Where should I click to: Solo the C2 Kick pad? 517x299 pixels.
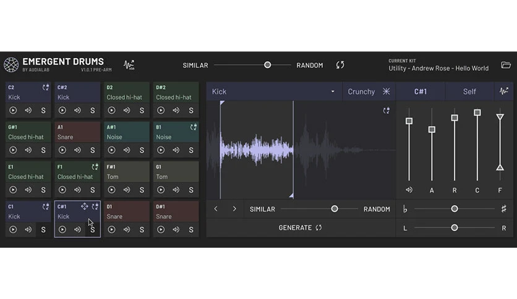click(43, 111)
